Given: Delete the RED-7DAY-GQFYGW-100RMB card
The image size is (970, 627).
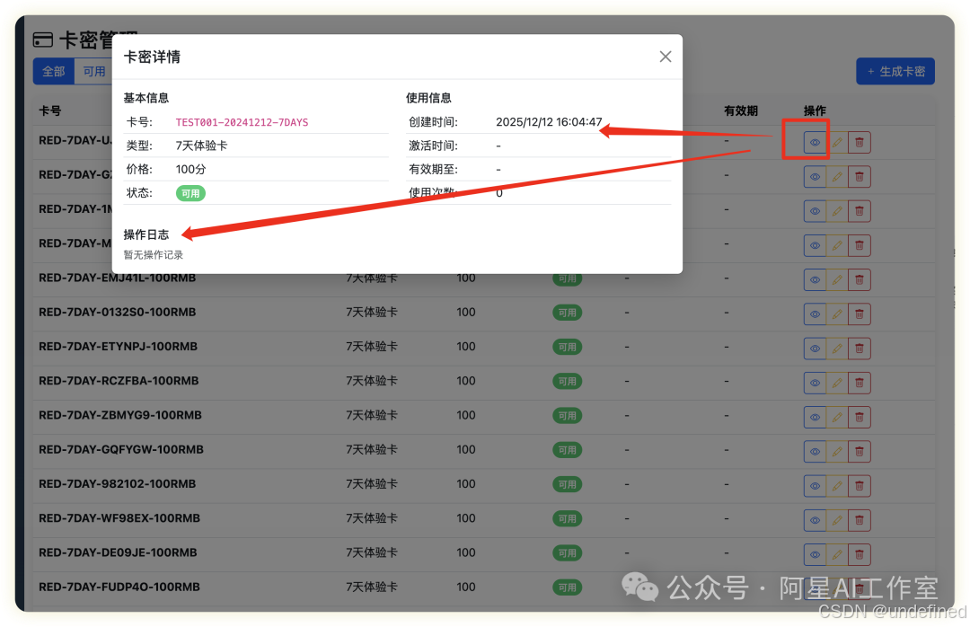Looking at the screenshot, I should (860, 452).
